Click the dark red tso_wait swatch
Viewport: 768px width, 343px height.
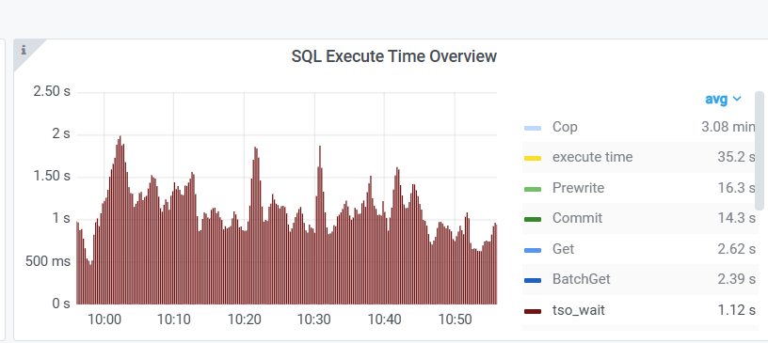pyautogui.click(x=533, y=311)
